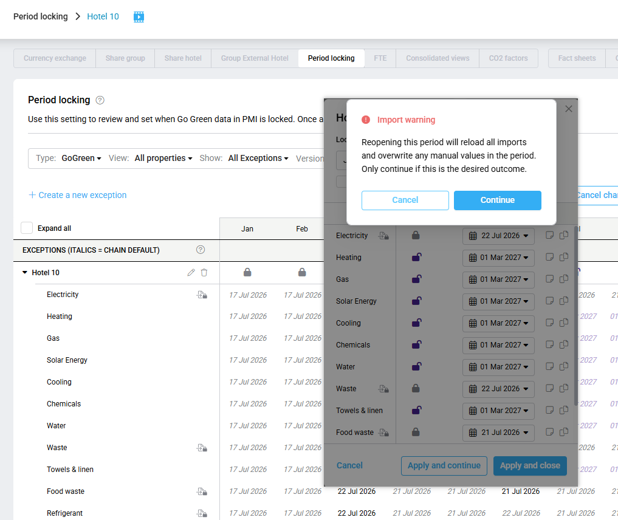The height and width of the screenshot is (520, 618).
Task: Click the import-lock icon in the main Food waste row
Action: pyautogui.click(x=202, y=491)
